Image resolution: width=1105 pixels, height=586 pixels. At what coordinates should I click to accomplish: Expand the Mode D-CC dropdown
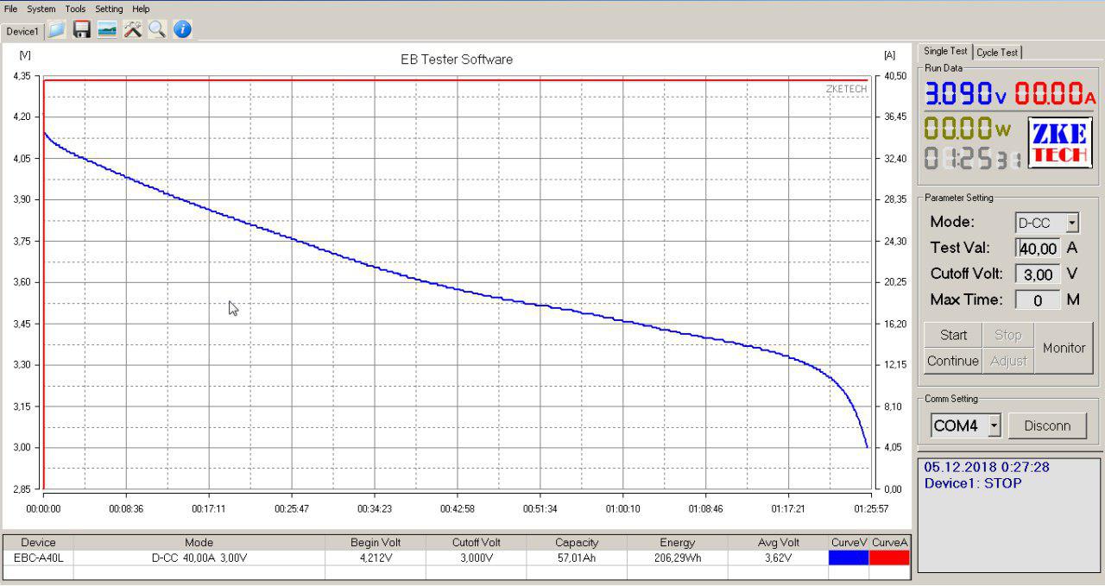[1072, 223]
